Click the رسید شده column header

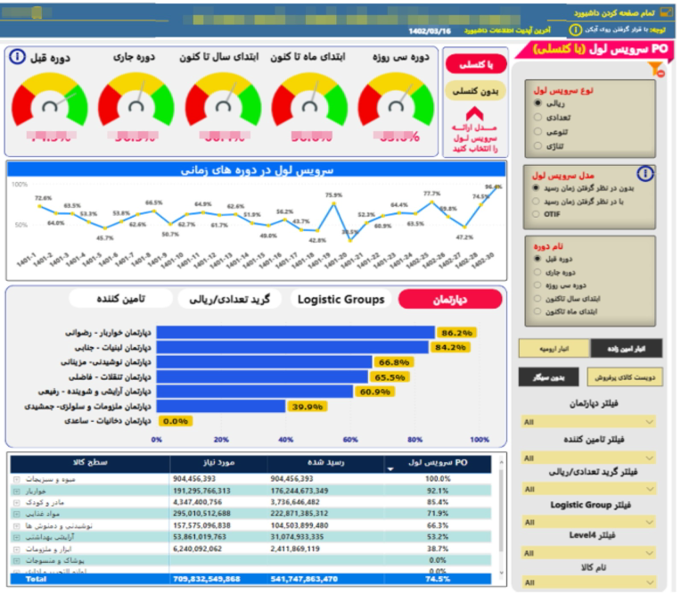point(325,463)
